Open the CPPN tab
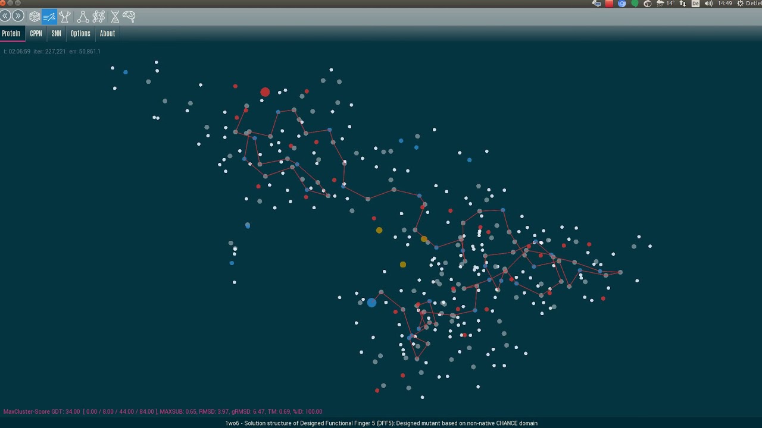Screen dimensions: 762x428 click(x=36, y=34)
